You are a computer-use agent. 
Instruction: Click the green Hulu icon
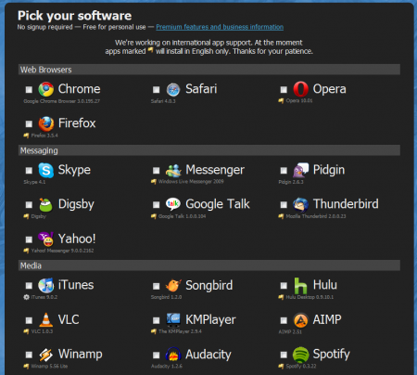[x=300, y=285]
